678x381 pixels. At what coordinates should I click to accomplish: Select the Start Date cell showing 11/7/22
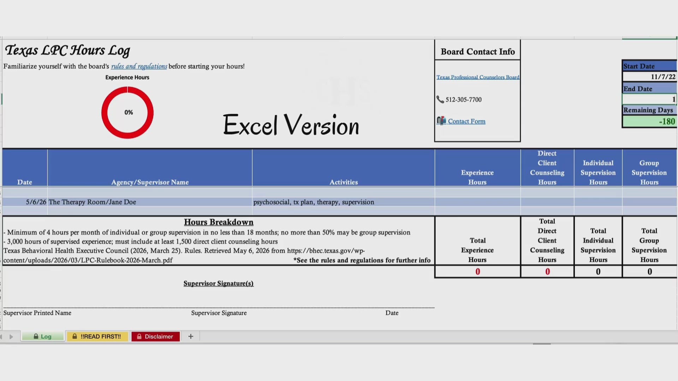tap(649, 77)
